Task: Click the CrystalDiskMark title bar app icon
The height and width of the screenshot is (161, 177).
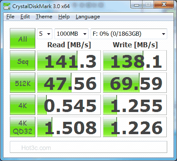Action: pos(7,6)
